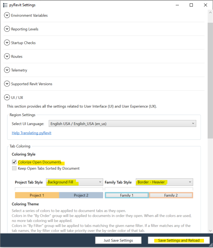Image resolution: width=213 pixels, height=248 pixels.
Task: Open the Select UI Language dropdown
Action: point(122,124)
